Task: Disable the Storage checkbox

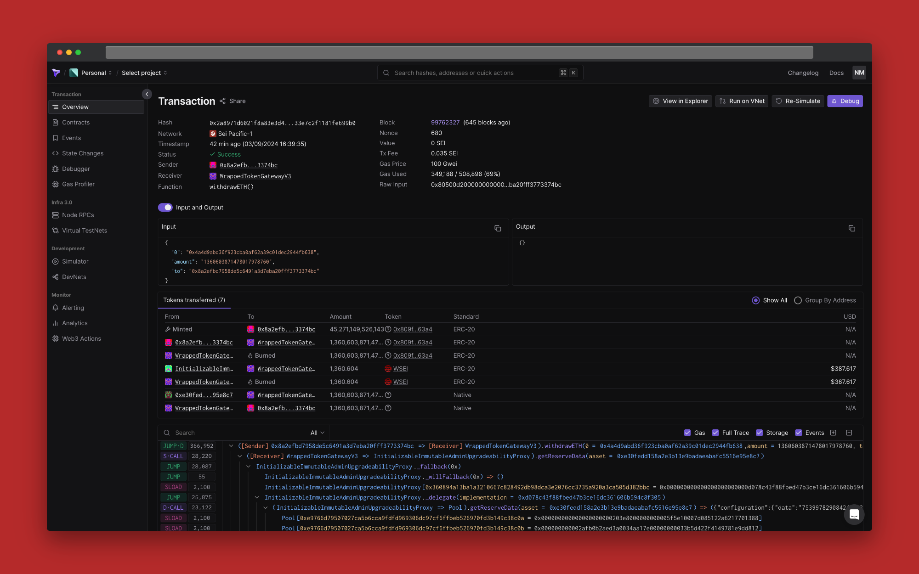Action: pos(760,433)
